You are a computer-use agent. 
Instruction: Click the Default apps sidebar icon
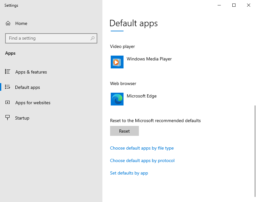(7, 87)
